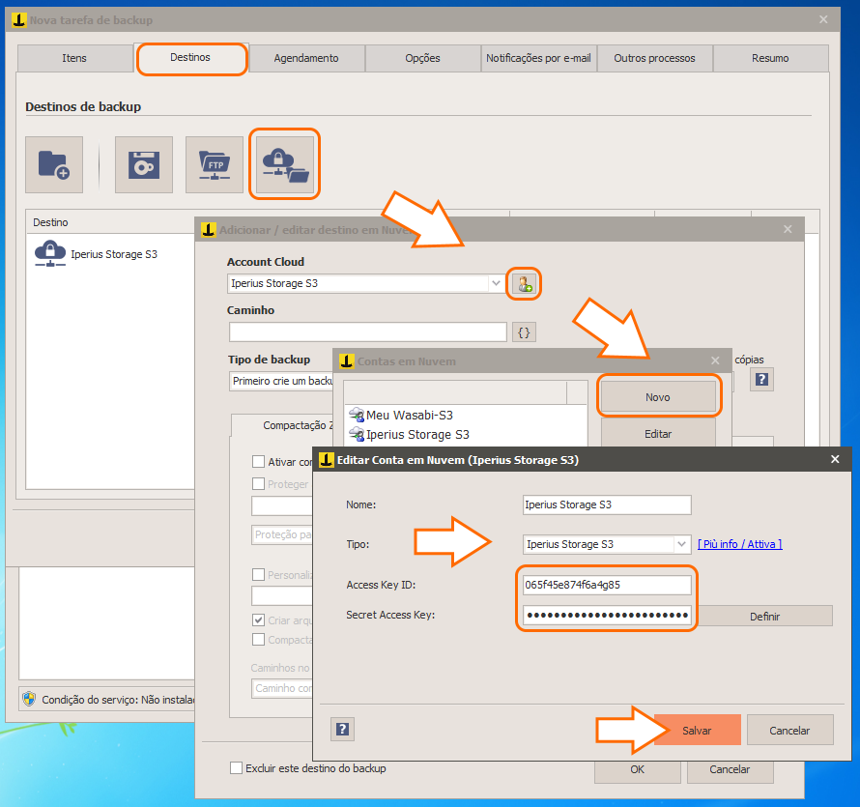The height and width of the screenshot is (807, 860).
Task: Close Nova tarefa de backup window
Action: point(823,19)
